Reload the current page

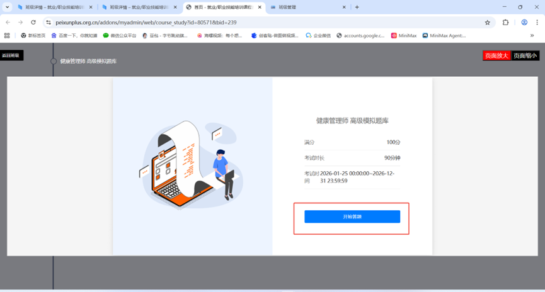click(33, 22)
